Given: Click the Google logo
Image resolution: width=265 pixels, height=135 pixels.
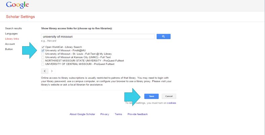Looking at the screenshot, I should click(x=17, y=5).
